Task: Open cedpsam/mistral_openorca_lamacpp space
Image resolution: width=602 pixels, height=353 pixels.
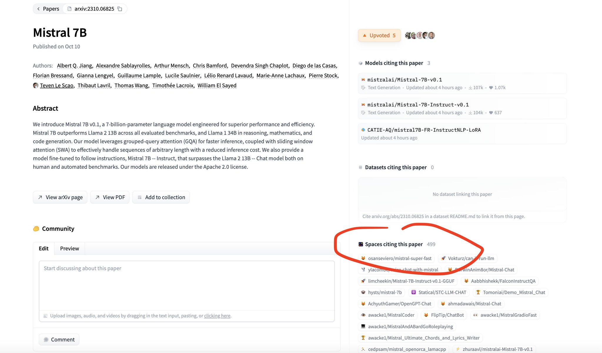Action: pyautogui.click(x=404, y=349)
